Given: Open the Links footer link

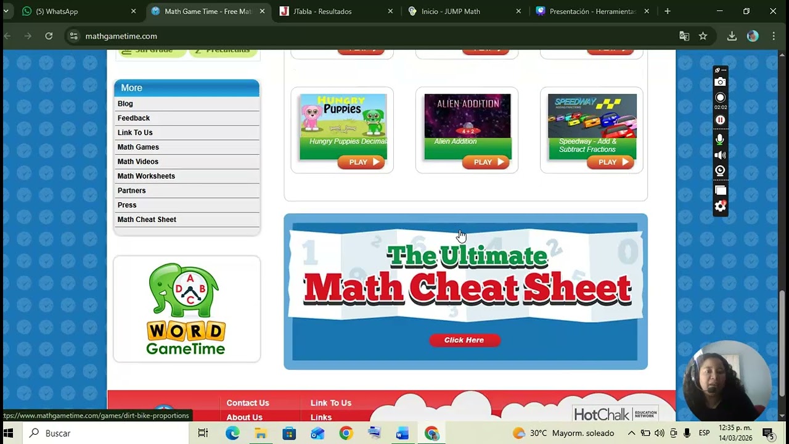Looking at the screenshot, I should 321,417.
